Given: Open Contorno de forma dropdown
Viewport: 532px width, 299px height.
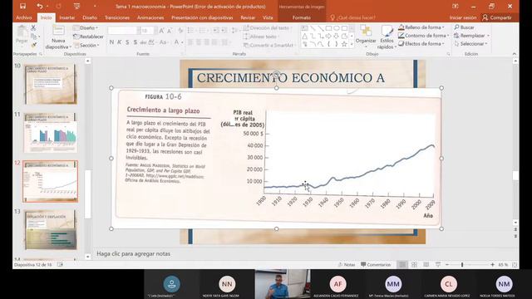Looking at the screenshot, I should (x=424, y=35).
